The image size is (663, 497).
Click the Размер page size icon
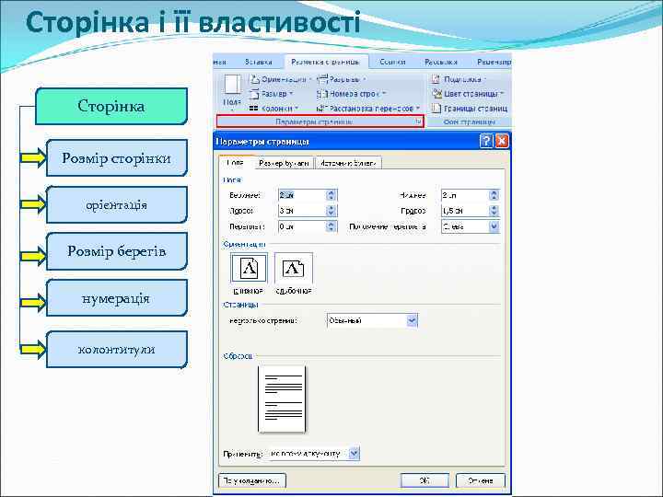(254, 94)
